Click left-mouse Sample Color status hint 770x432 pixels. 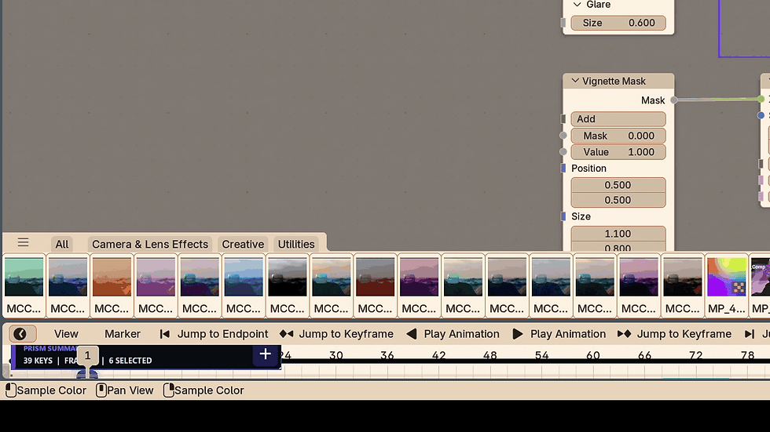point(46,390)
